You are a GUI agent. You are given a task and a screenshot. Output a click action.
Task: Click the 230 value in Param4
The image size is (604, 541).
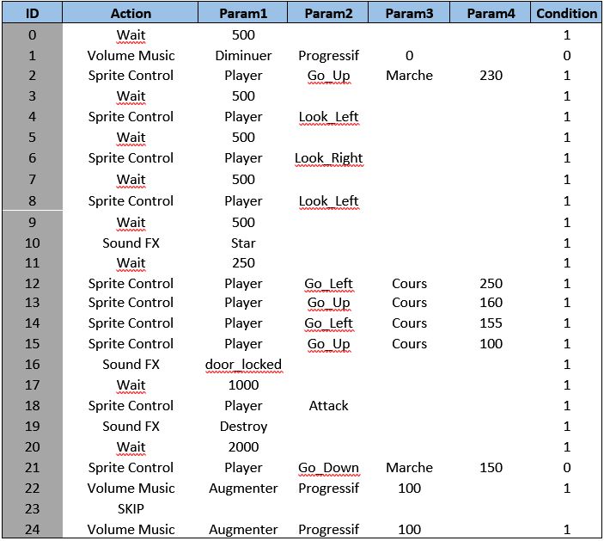pyautogui.click(x=491, y=76)
